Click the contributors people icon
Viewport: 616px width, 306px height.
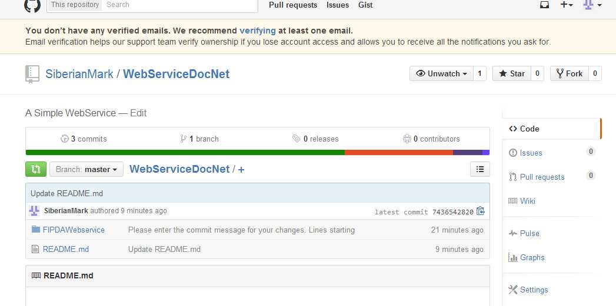coord(407,139)
